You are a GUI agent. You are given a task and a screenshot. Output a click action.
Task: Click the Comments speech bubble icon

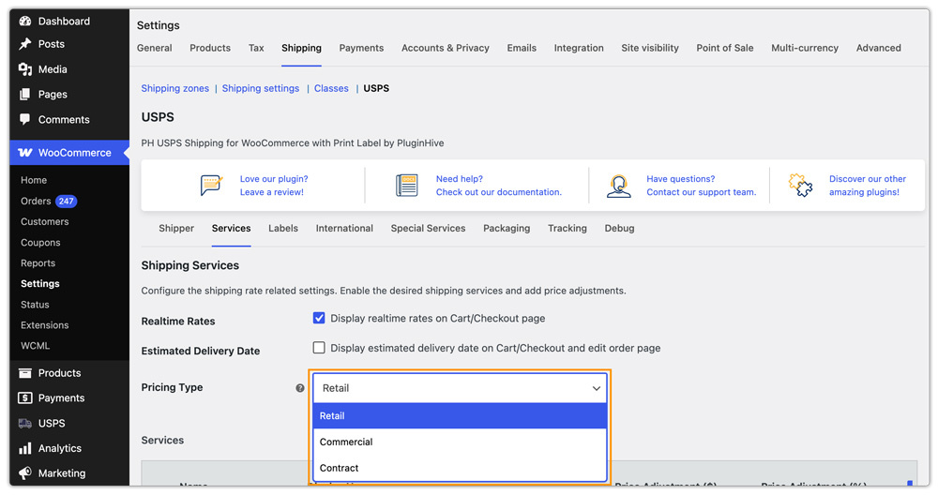tap(25, 119)
